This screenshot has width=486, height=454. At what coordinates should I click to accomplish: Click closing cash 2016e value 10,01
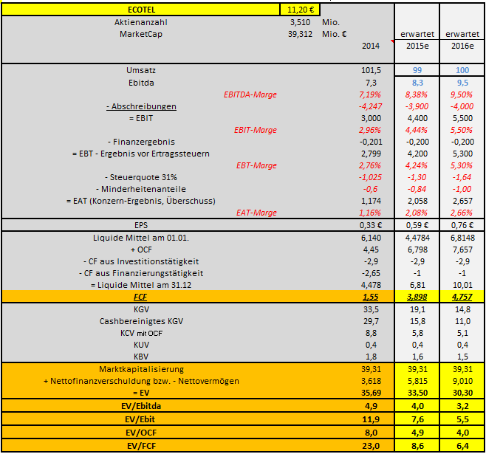click(462, 285)
